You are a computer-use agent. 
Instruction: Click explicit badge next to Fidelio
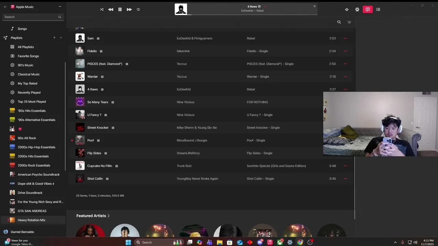[x=101, y=51]
